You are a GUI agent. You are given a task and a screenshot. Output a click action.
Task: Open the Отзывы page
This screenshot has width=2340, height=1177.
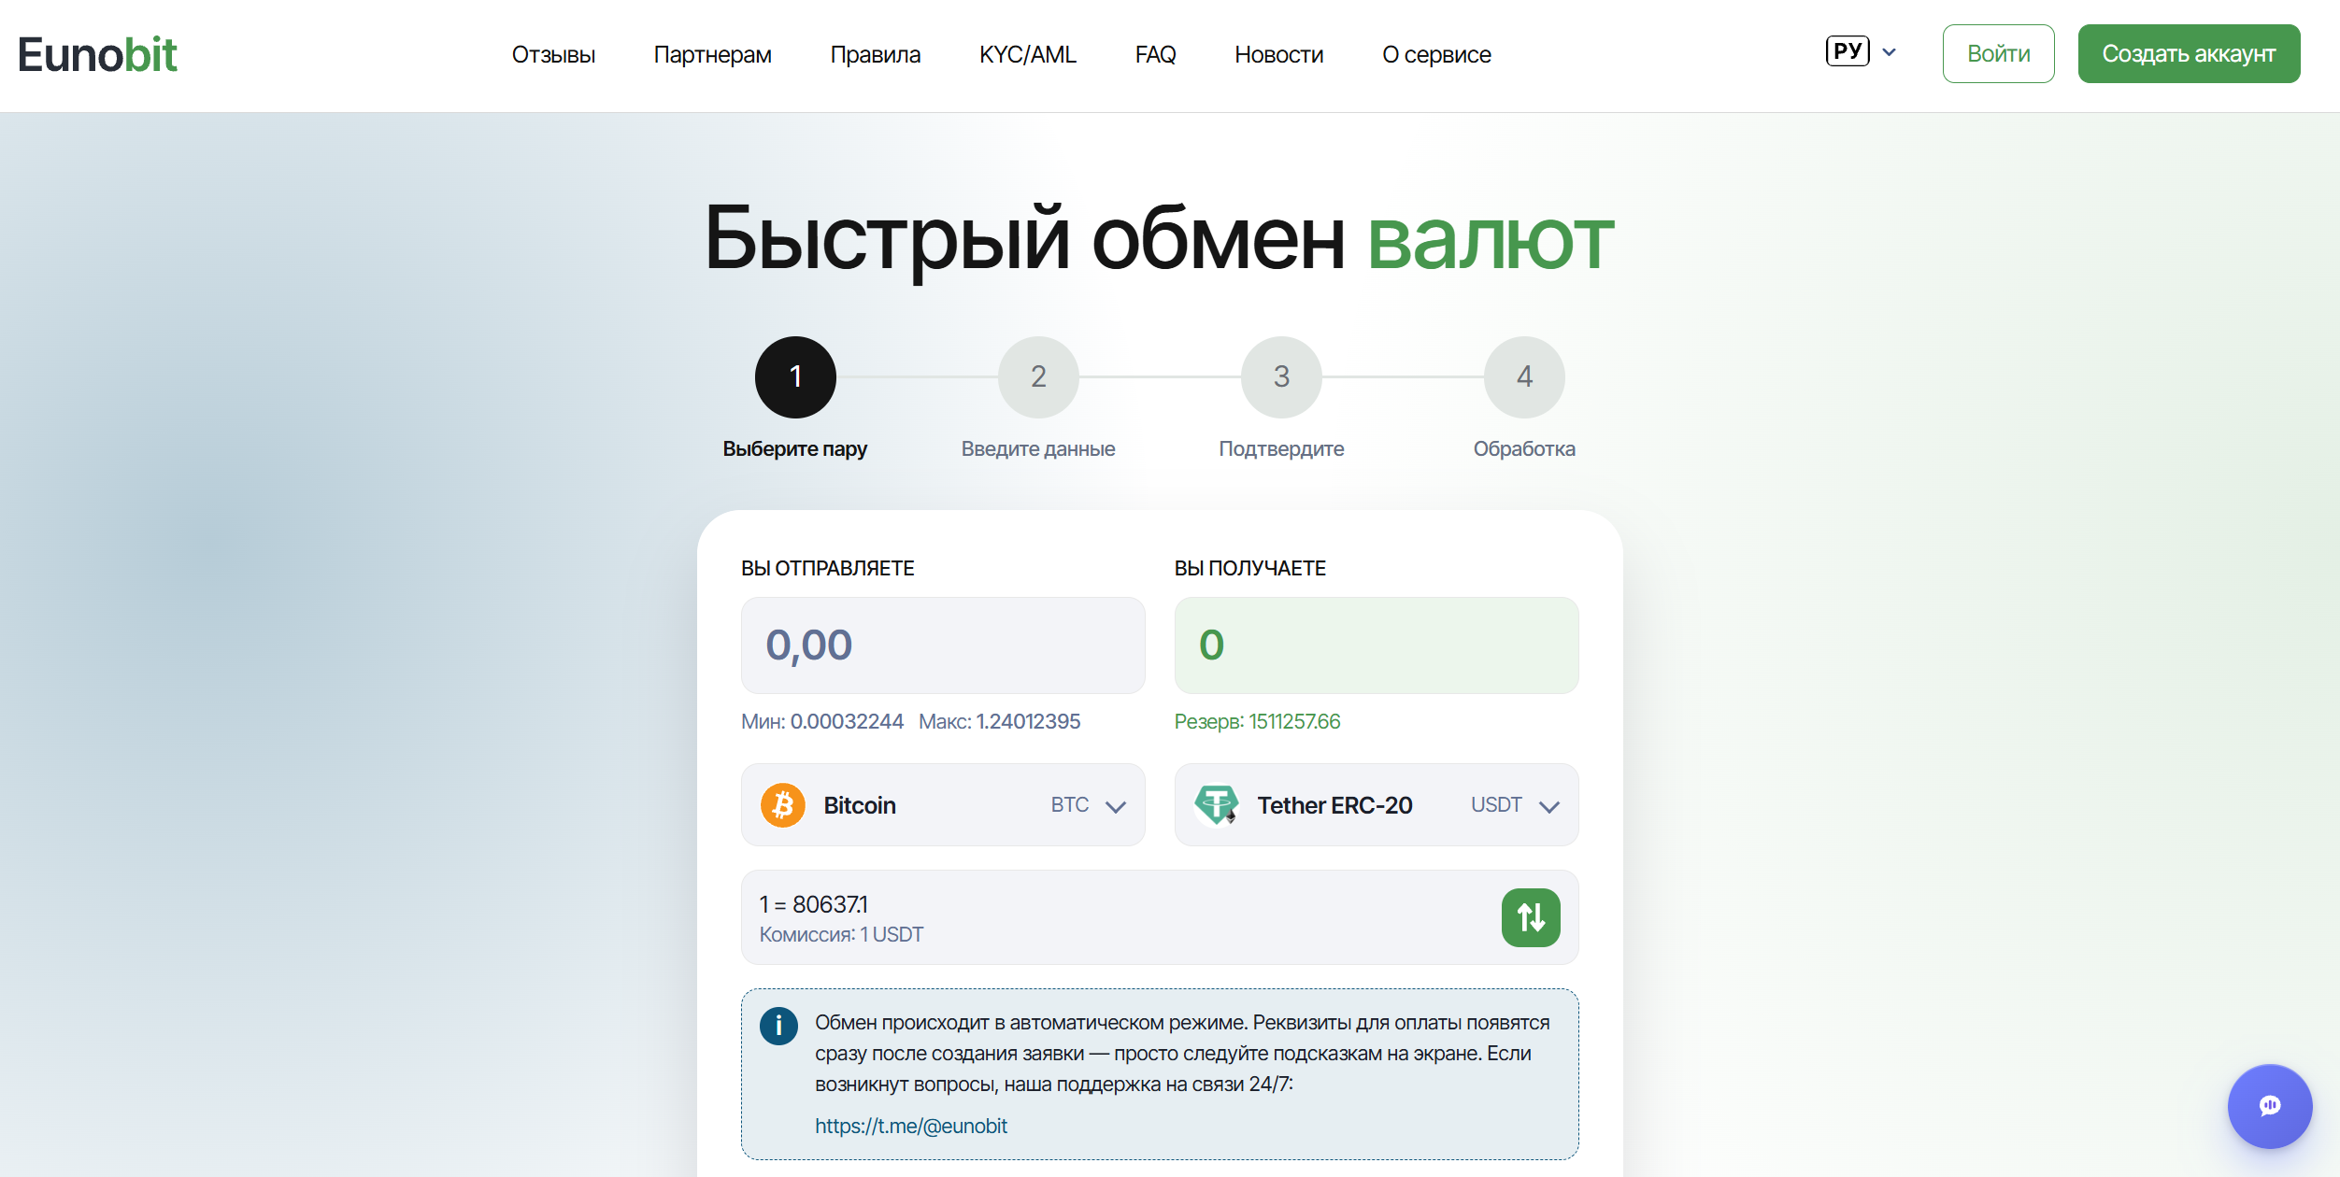click(x=553, y=54)
